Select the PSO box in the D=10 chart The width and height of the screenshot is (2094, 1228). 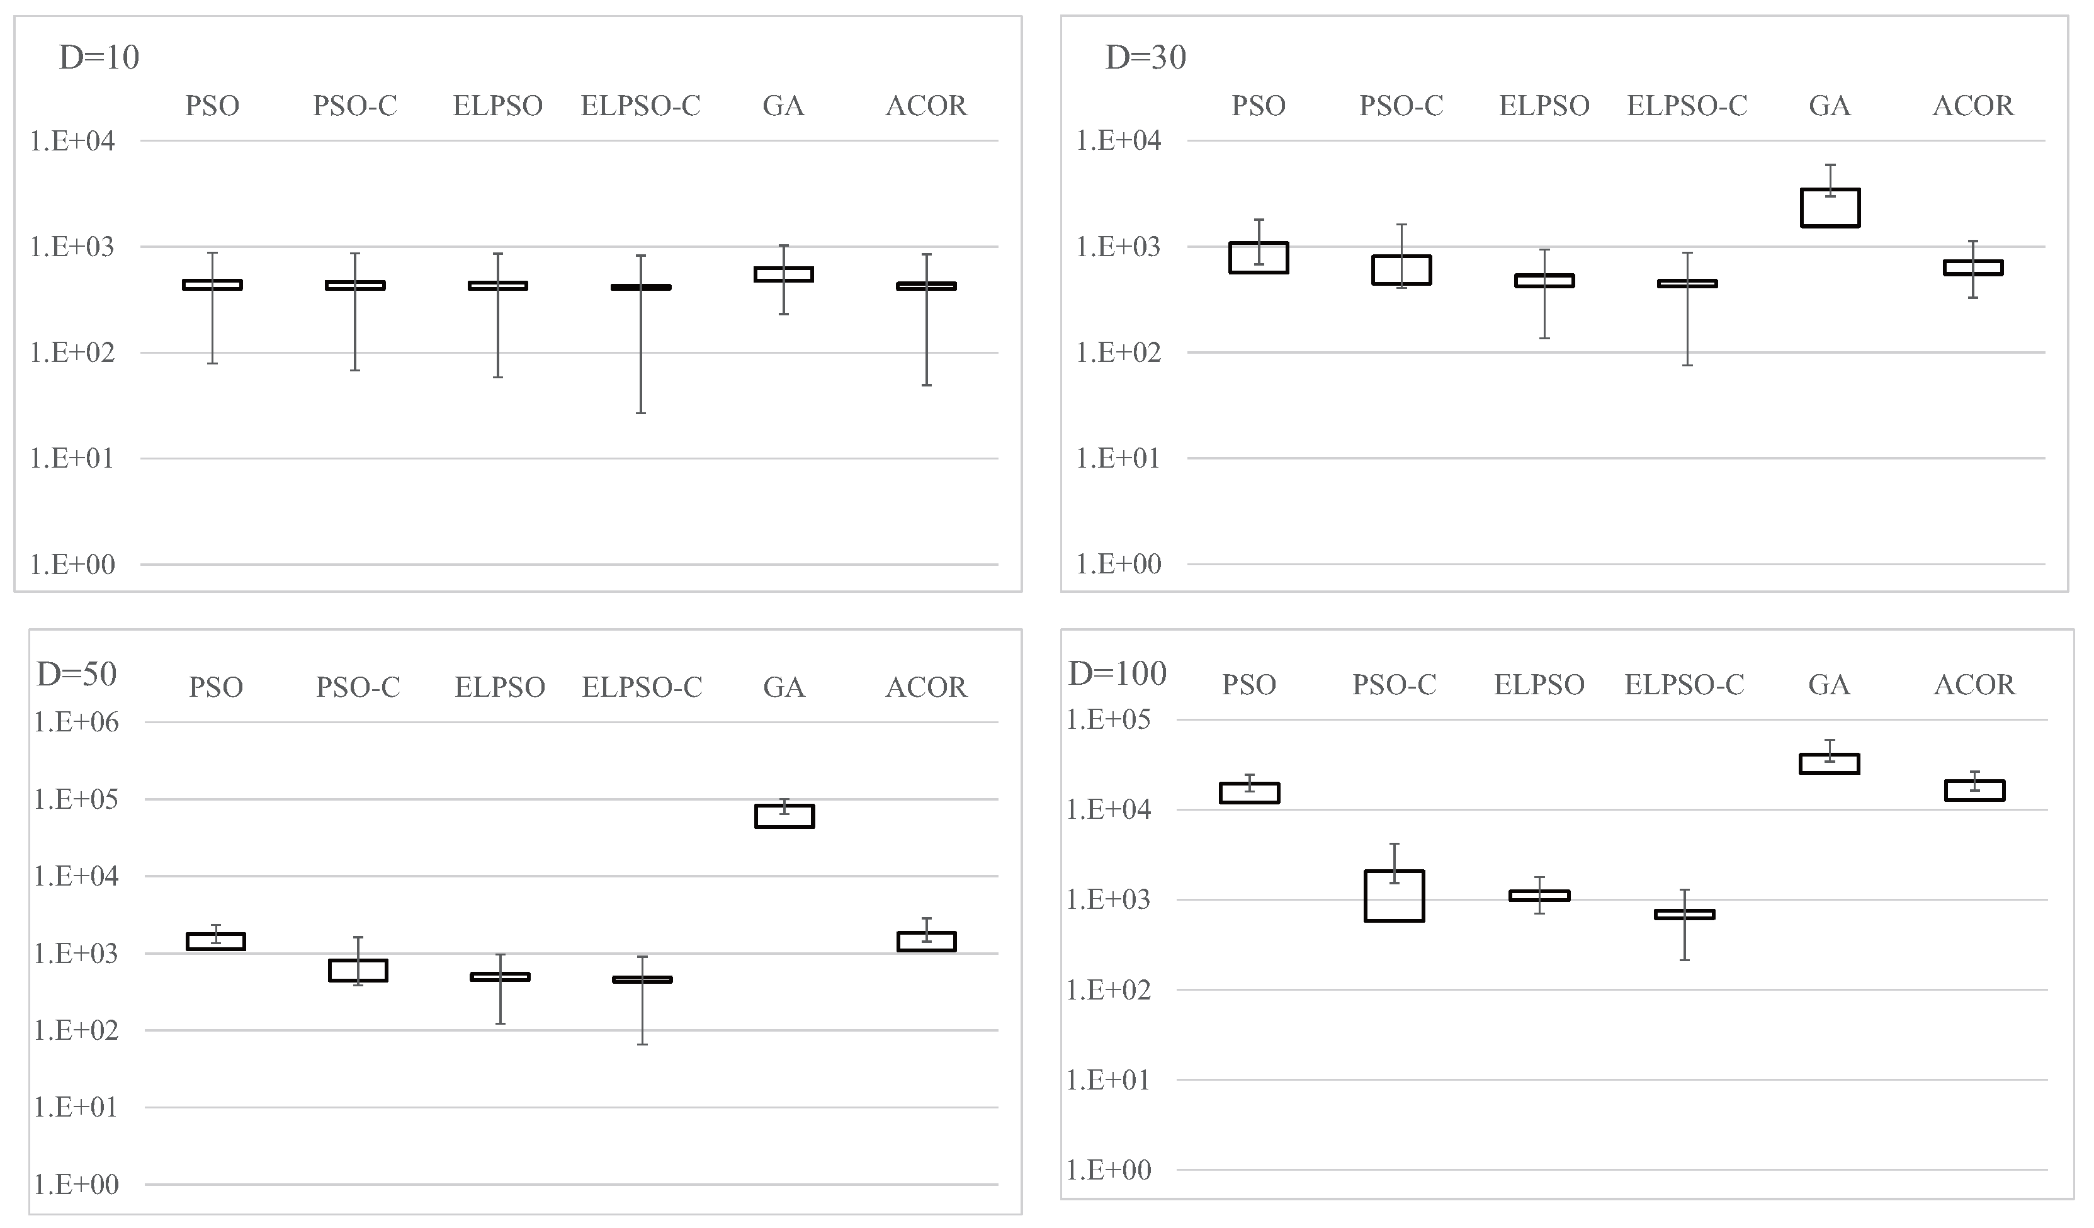click(212, 285)
